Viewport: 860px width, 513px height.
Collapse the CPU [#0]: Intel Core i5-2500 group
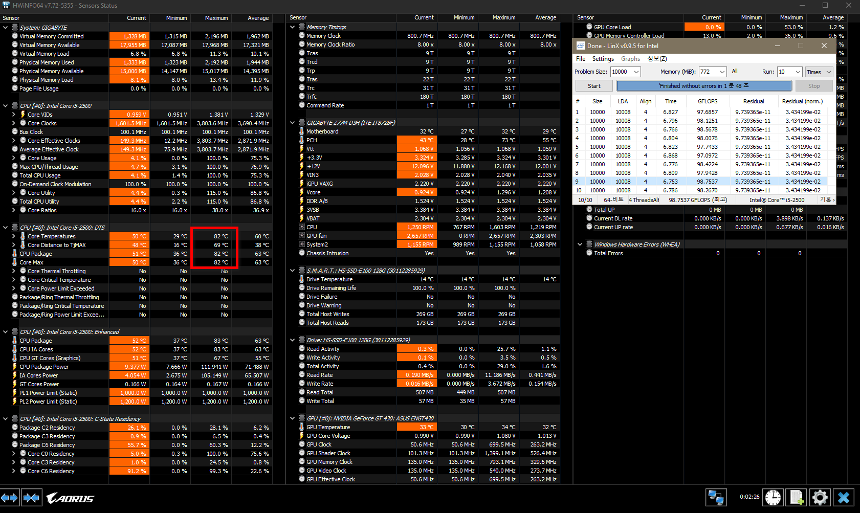click(6, 106)
